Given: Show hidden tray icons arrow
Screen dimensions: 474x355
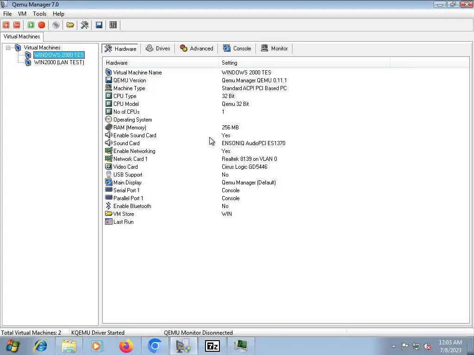Looking at the screenshot, I should pos(393,346).
